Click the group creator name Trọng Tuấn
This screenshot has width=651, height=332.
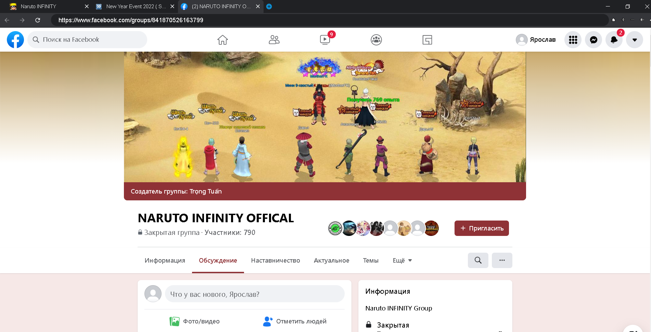pos(205,191)
